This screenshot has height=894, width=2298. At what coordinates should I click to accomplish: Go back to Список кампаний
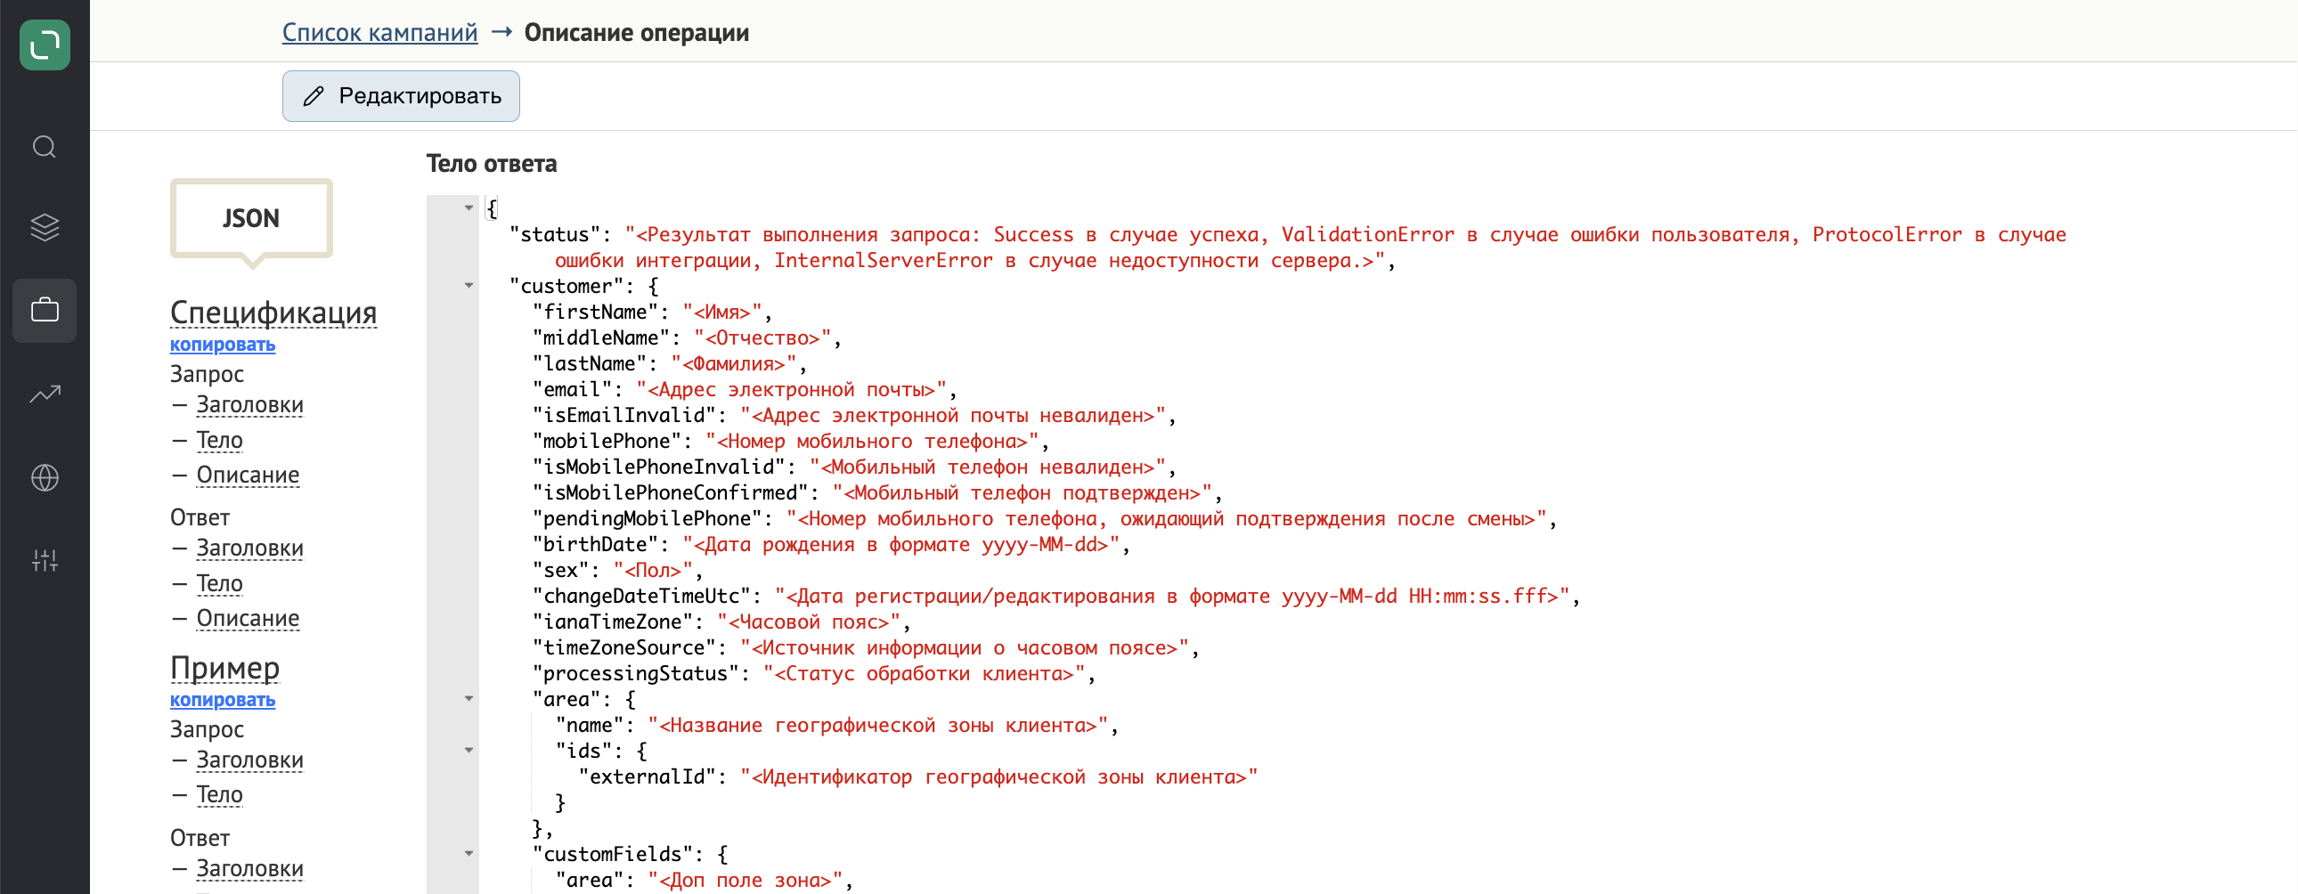[380, 32]
